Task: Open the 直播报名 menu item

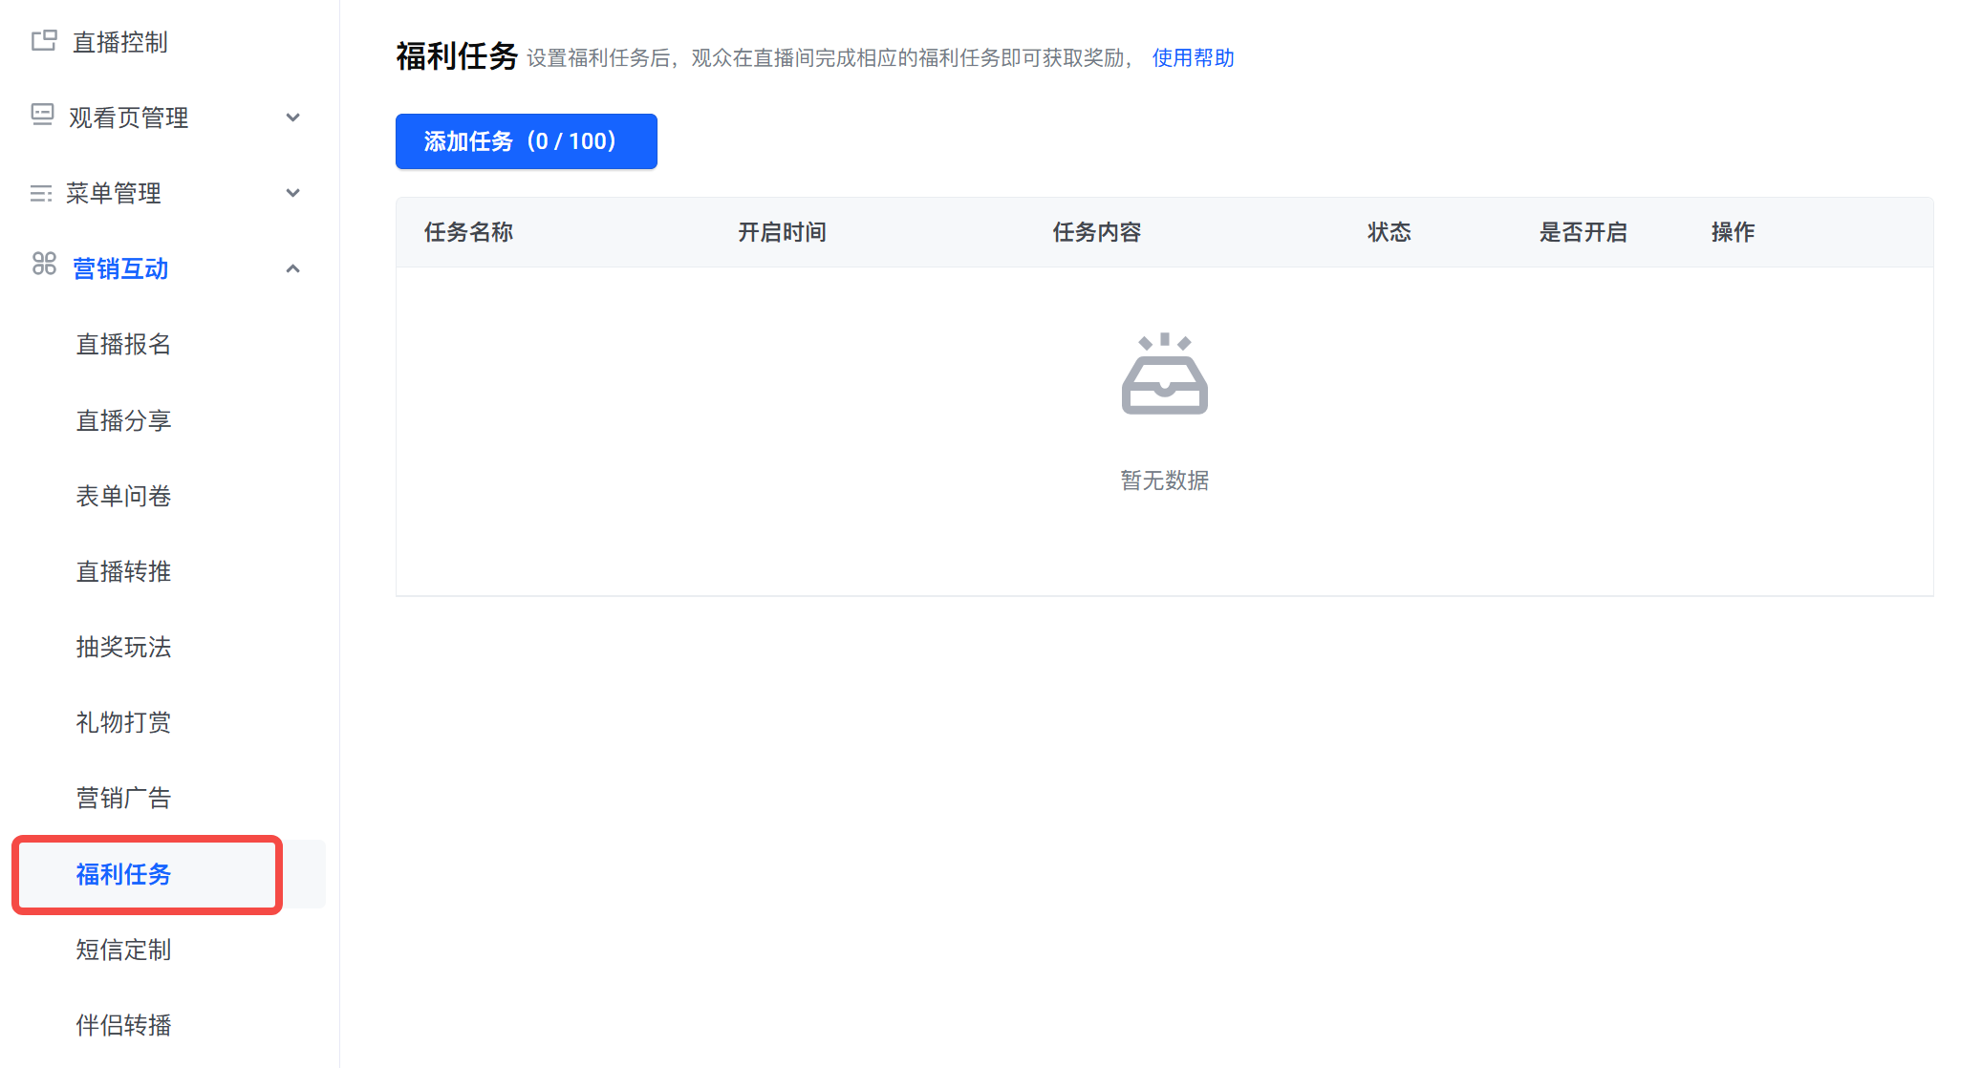Action: tap(123, 345)
